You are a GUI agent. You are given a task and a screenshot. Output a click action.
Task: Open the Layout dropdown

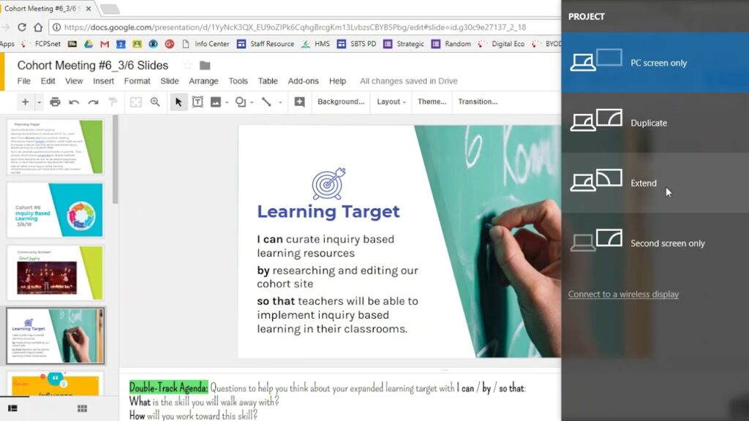coord(391,102)
